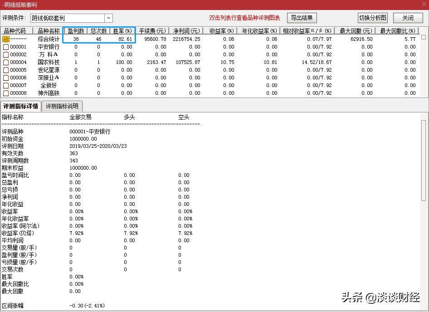Click the 初始资金 label
The width and height of the screenshot is (429, 312).
click(x=12, y=139)
